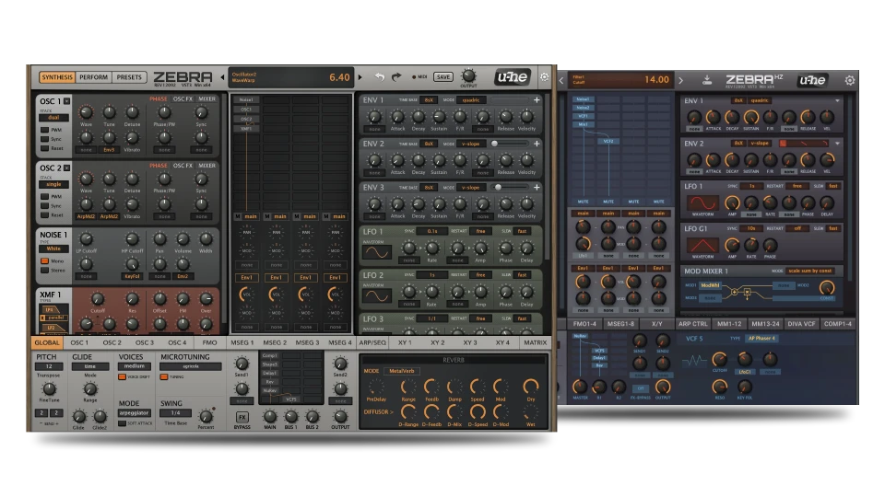Click the redo arrow in Zebra toolbar
This screenshot has width=885, height=497.
tap(396, 77)
